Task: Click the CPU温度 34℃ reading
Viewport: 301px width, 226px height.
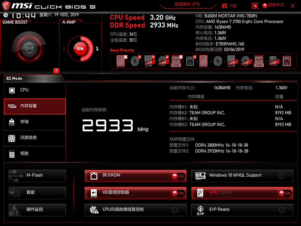Action: tap(124, 34)
